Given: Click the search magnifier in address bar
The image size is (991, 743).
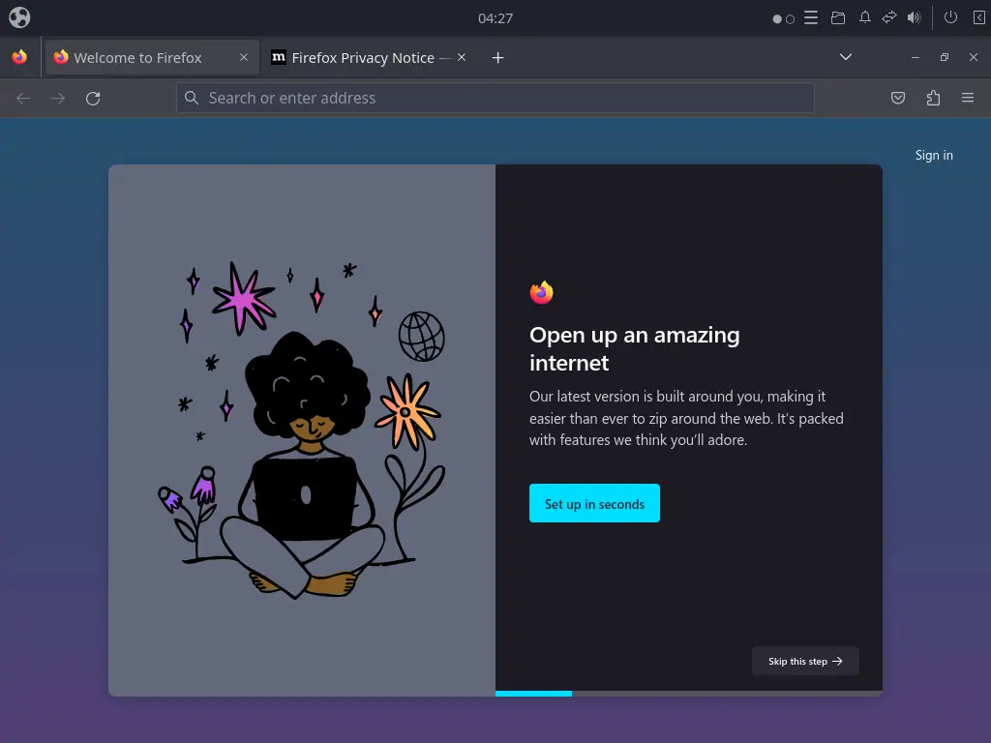Looking at the screenshot, I should point(191,98).
